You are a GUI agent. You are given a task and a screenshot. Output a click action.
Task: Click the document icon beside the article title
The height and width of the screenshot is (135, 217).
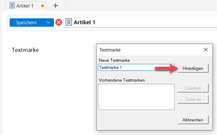69,22
